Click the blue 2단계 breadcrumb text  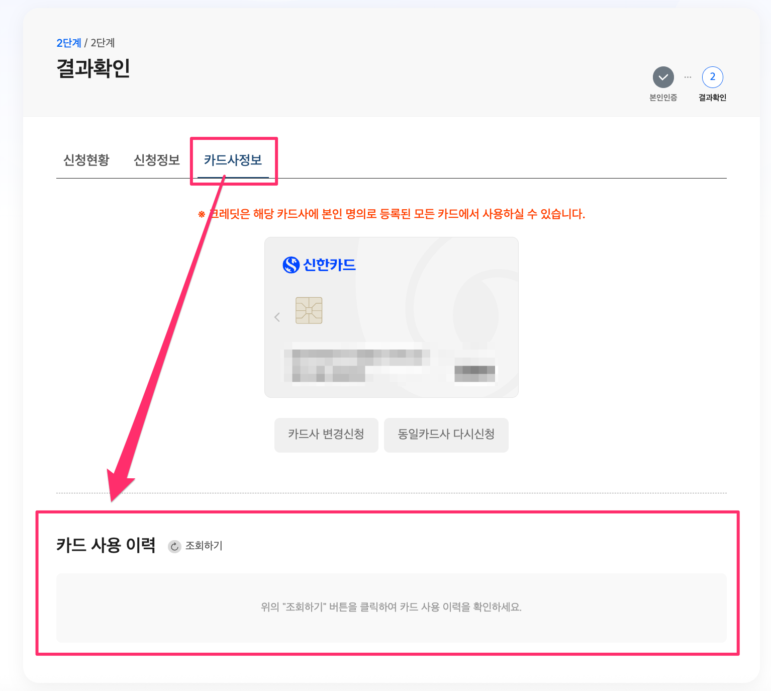[x=69, y=43]
